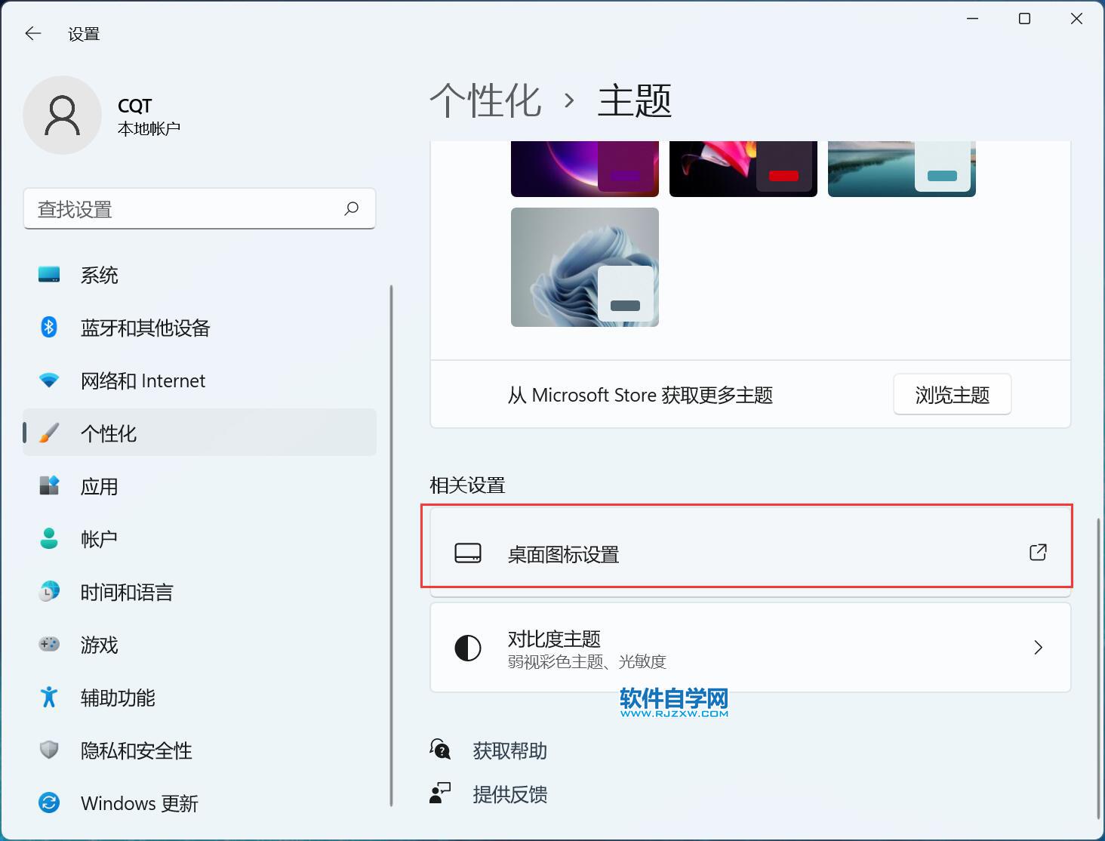Click the Time and language clock icon
Image resolution: width=1105 pixels, height=841 pixels.
coord(49,592)
